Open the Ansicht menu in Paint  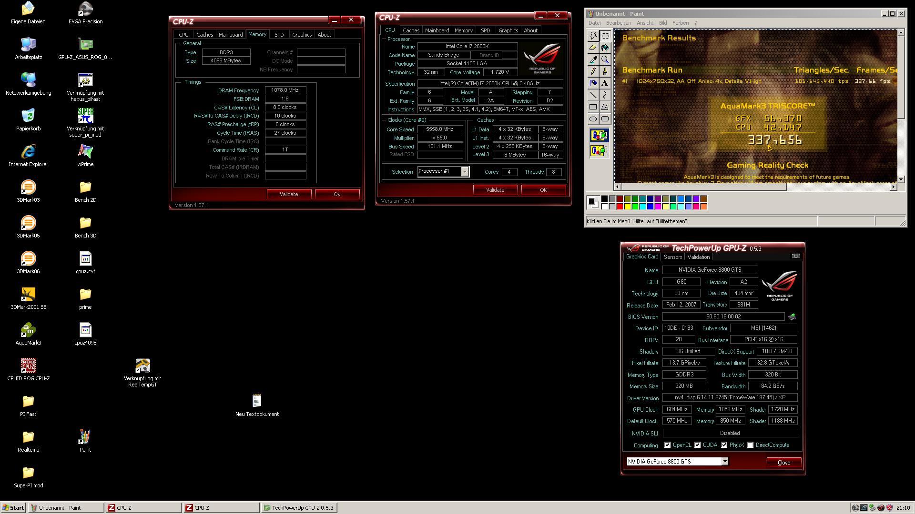pos(644,23)
